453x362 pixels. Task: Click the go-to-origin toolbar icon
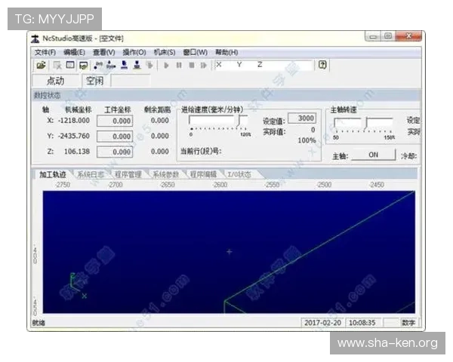click(x=98, y=66)
